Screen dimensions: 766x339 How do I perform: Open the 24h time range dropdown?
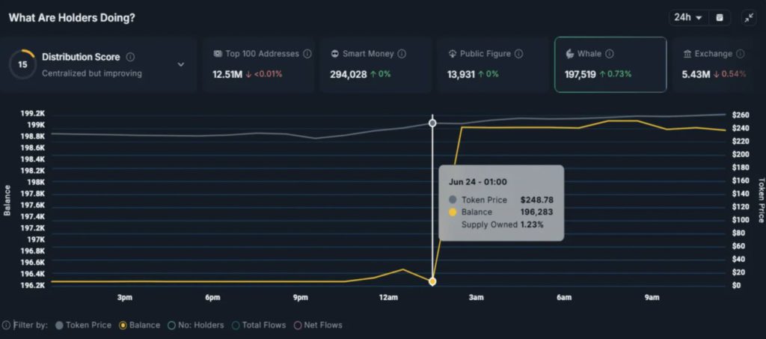(x=688, y=17)
